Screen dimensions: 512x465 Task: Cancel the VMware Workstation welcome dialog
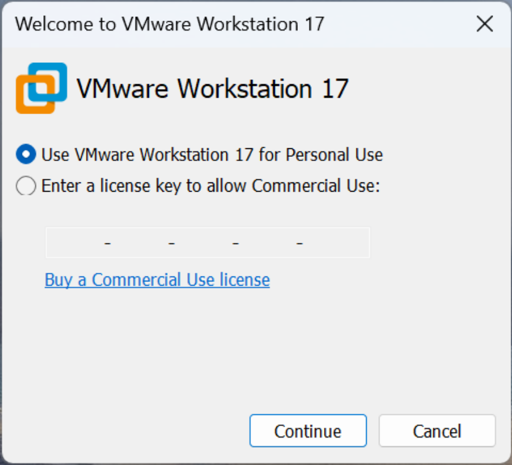pyautogui.click(x=437, y=430)
